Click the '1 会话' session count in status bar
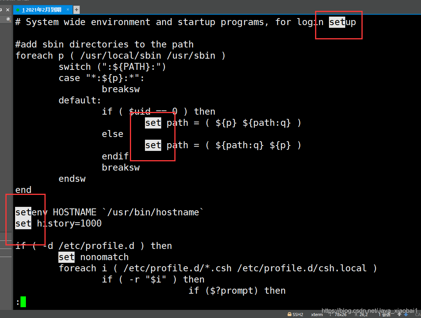Image resolution: width=421 pixels, height=318 pixels. pos(385,315)
